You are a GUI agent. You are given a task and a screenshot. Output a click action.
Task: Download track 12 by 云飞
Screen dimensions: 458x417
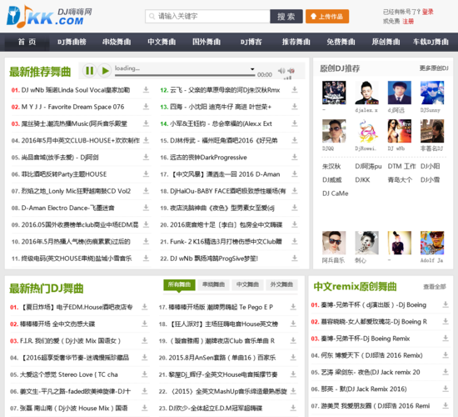[295, 90]
